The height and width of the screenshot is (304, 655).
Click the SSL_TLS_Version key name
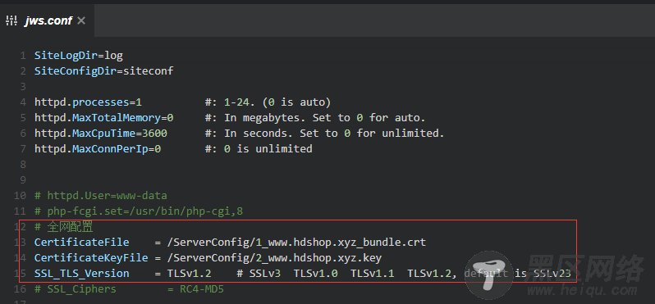point(82,274)
